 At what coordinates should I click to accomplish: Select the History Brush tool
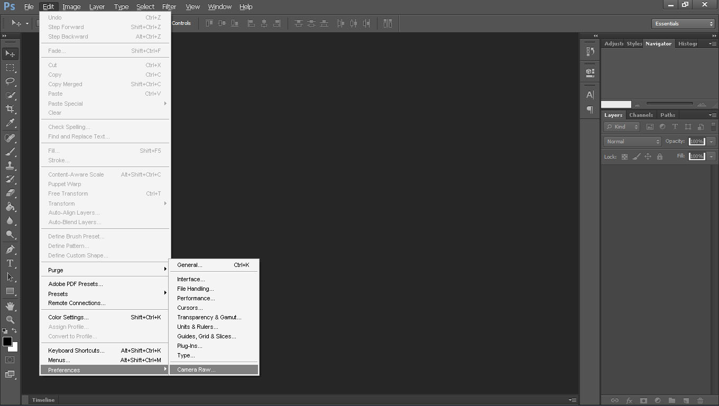(10, 179)
